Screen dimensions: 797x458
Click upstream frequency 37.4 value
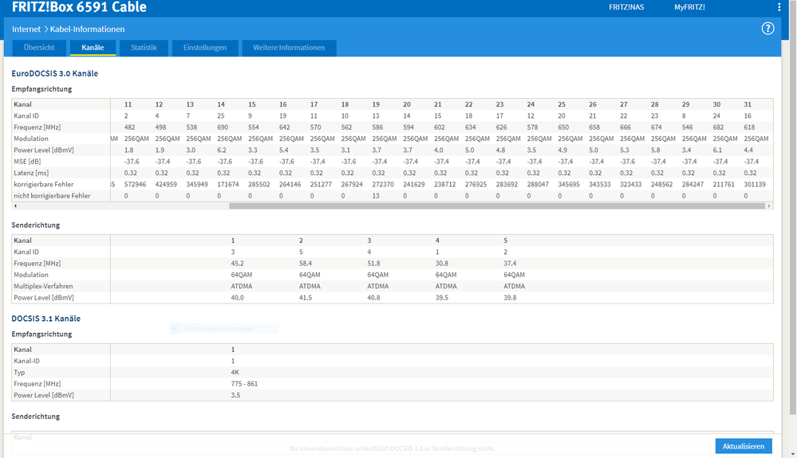tap(510, 263)
